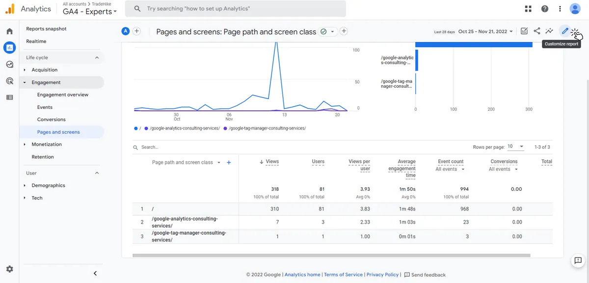Image resolution: width=589 pixels, height=283 pixels.
Task: Open the user account avatar
Action: [x=575, y=9]
